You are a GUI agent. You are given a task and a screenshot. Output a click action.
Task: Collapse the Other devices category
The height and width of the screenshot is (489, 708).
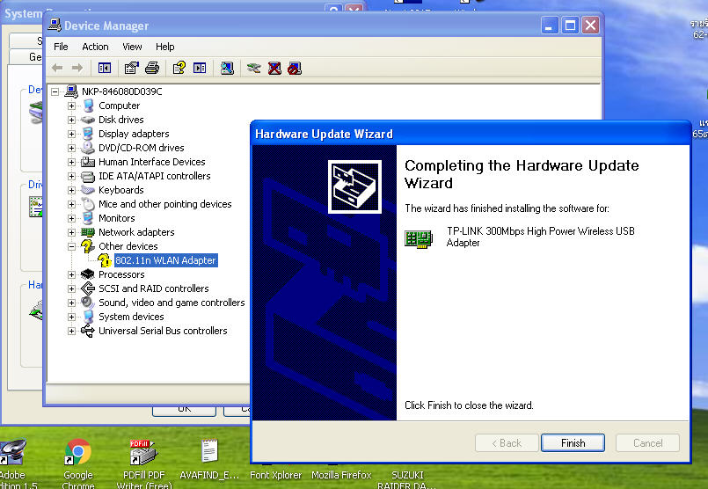point(71,246)
